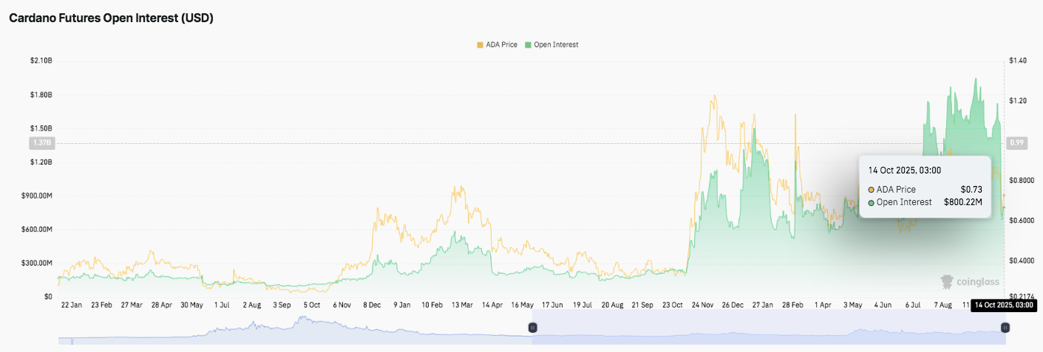
Task: Click the green Open Interest legend swatch
Action: tap(527, 45)
